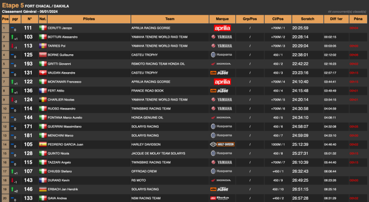The image size is (369, 202).
Task: Click the Honda logo in Gritti's row
Action: (222, 64)
